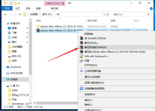The width and height of the screenshot is (155, 111).
Task: Open WPS云文档 in the navigation pane
Action: pyautogui.click(x=15, y=73)
